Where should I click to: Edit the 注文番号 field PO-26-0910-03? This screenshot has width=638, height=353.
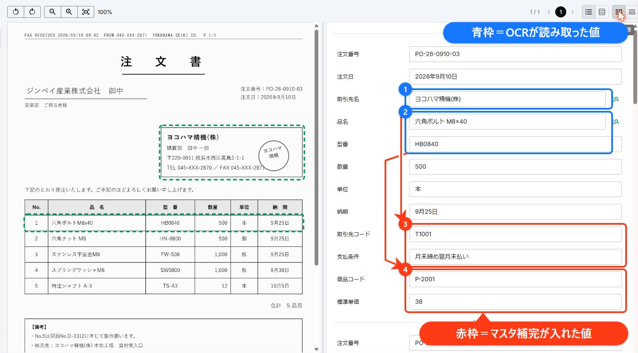[515, 54]
